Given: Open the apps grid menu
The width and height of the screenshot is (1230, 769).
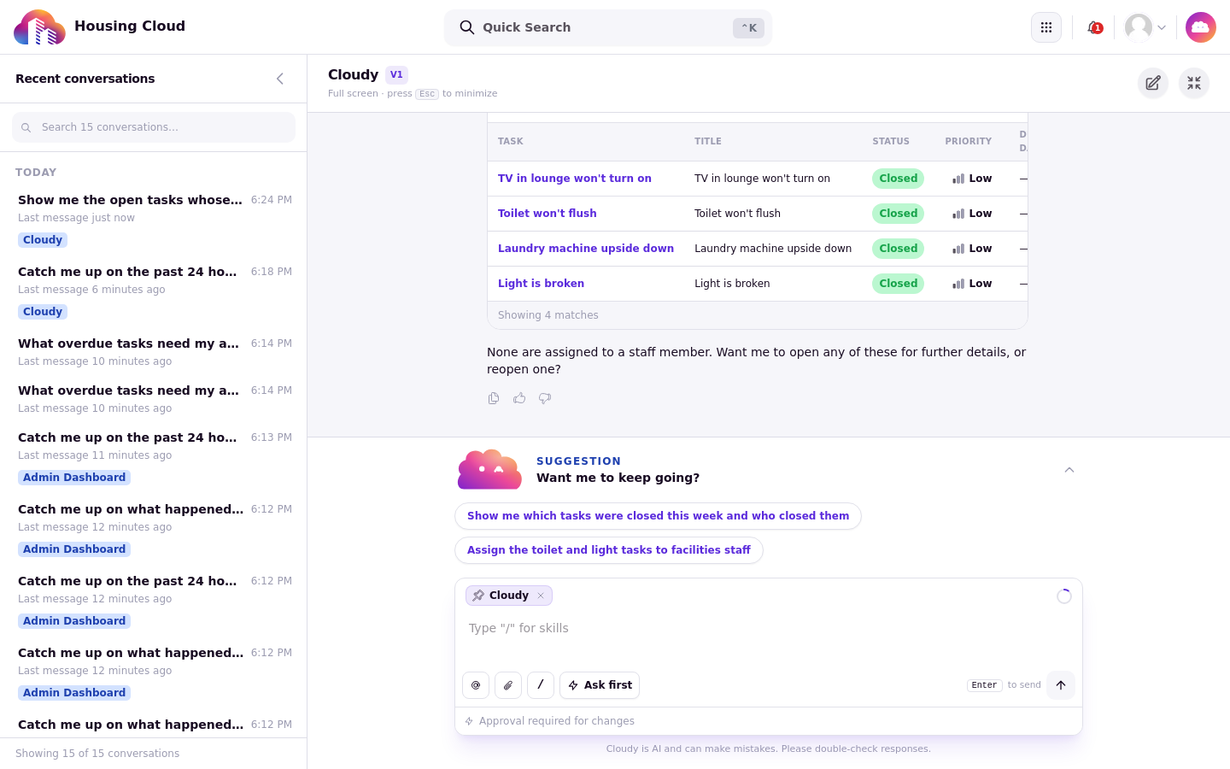Looking at the screenshot, I should point(1046,27).
